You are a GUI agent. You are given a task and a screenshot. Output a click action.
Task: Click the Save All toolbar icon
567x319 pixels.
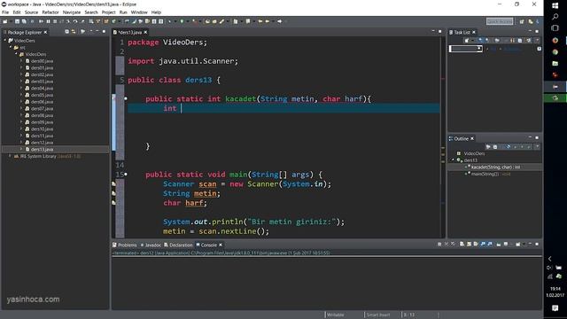24,21
